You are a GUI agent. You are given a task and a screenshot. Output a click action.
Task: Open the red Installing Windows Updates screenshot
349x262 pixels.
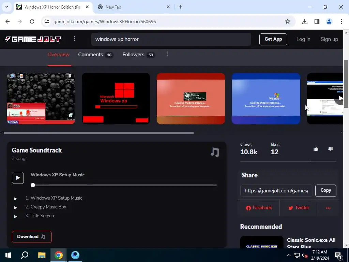coord(191,99)
